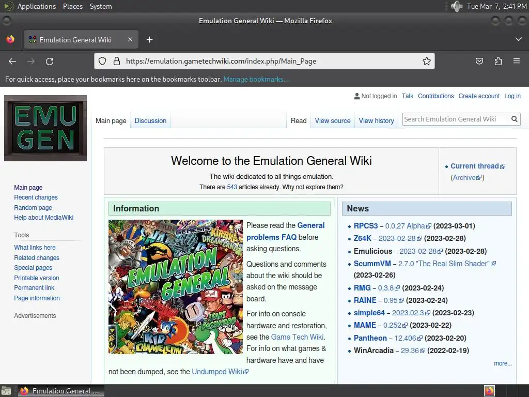Expand the list all tabs chevron
Viewport: 529px width, 397px height.
[x=519, y=39]
